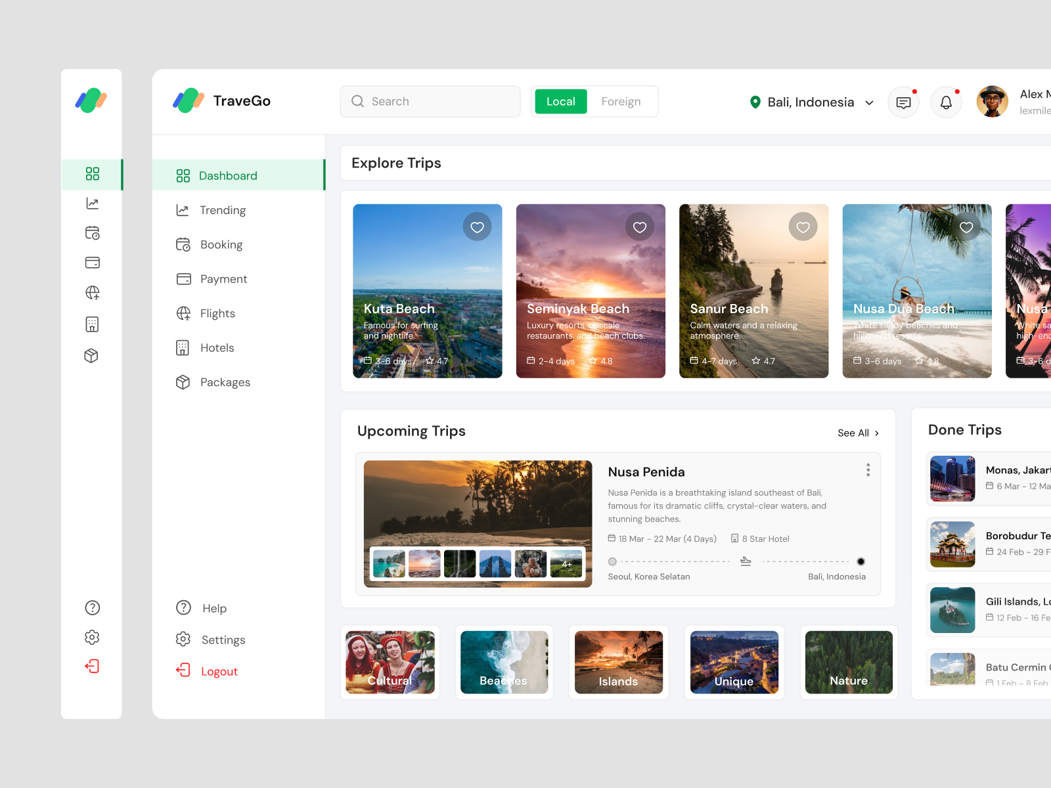Open the Borobudur Temple done trip
The width and height of the screenshot is (1051, 788).
point(989,544)
